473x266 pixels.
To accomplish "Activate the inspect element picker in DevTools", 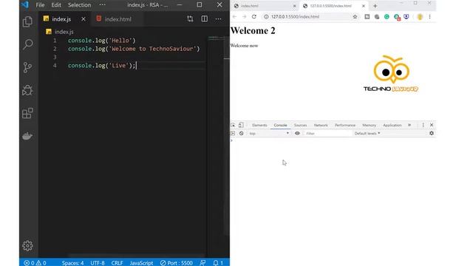I will pos(233,125).
